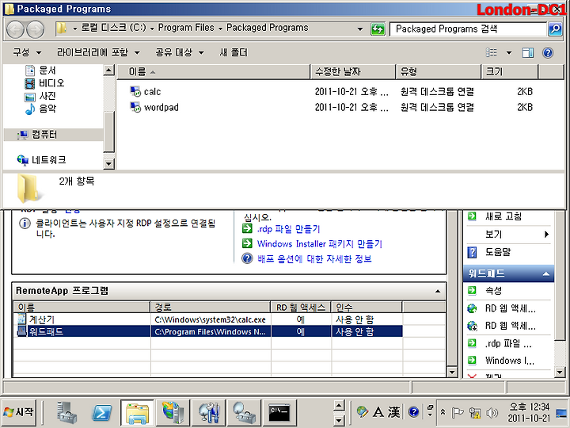Open 배포 옵션에 대한 자세한 정보 link
Image resolution: width=570 pixels, height=428 pixels.
point(314,258)
